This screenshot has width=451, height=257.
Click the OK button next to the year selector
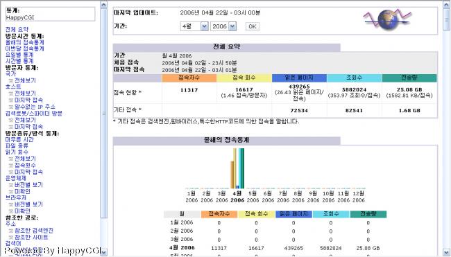coord(253,26)
